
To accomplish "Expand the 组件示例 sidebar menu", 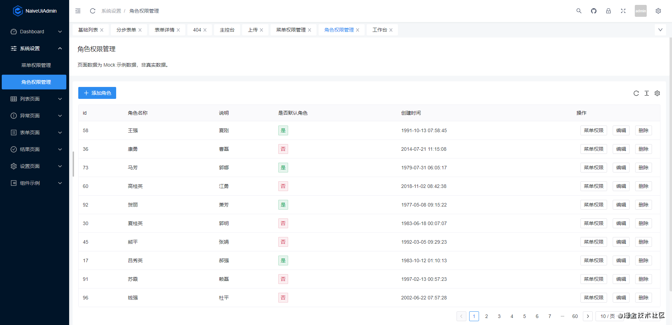I will tap(34, 183).
